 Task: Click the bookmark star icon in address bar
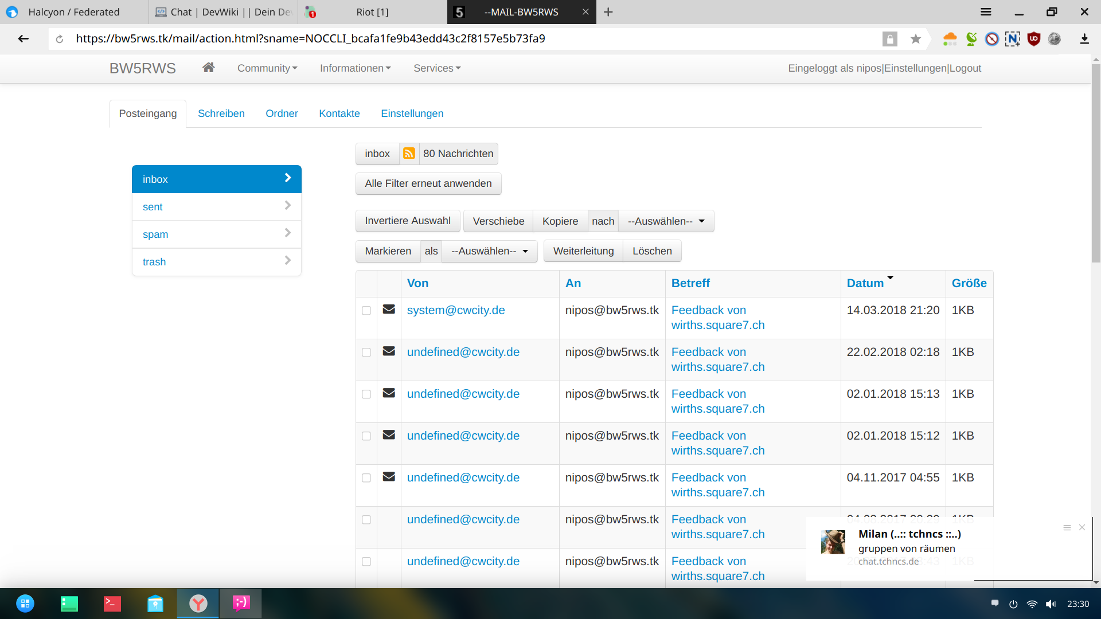(916, 39)
